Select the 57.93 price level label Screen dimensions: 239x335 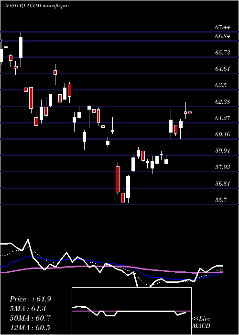222,167
